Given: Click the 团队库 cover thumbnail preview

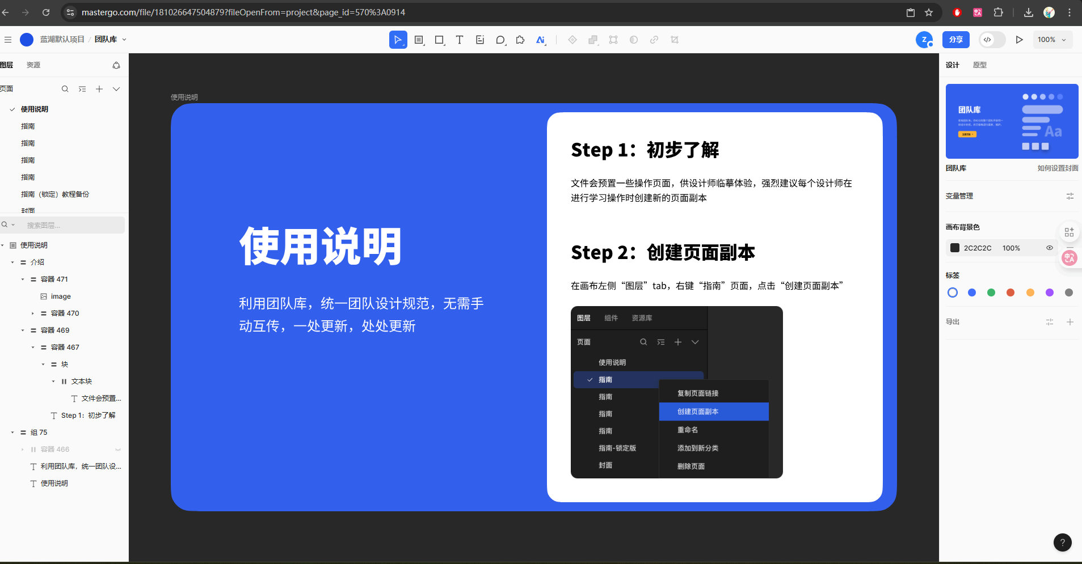Looking at the screenshot, I should point(1011,121).
